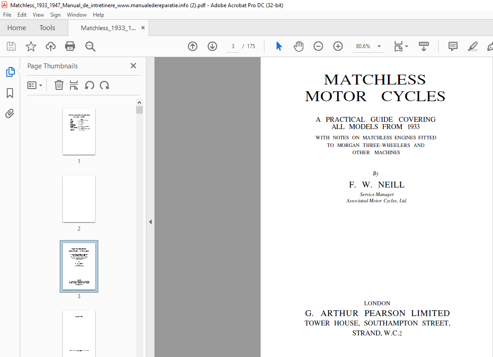Screen dimensions: 493x357
Task: Select the arrow Selection tool
Action: 279,46
